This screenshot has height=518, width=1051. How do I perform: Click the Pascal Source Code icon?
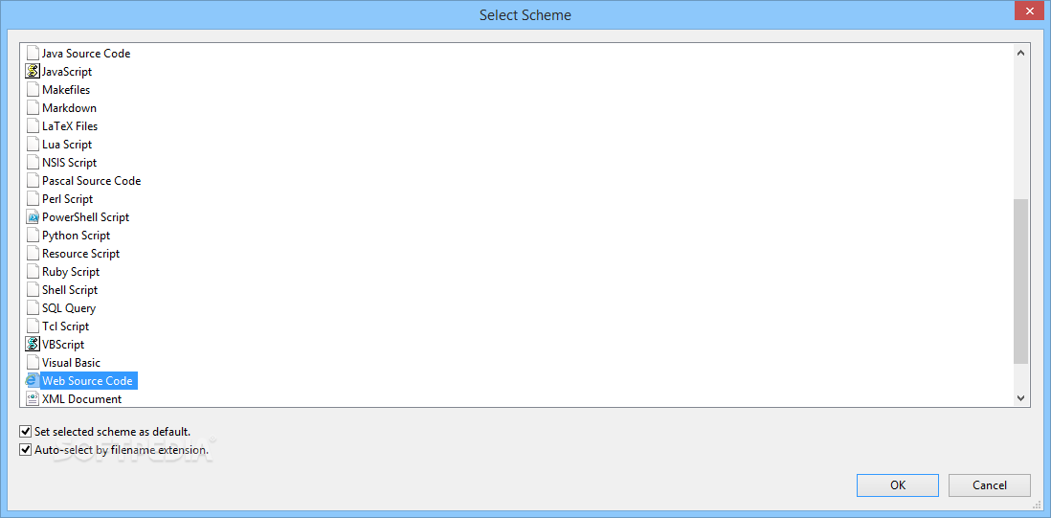click(x=33, y=180)
